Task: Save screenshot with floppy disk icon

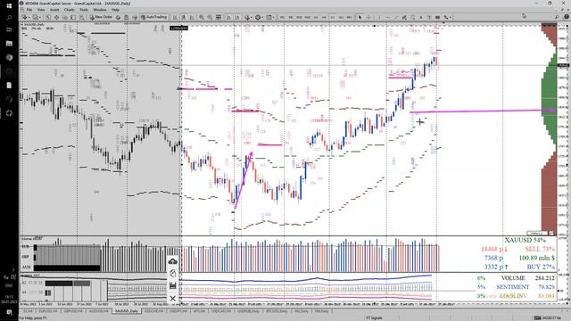Action: 172,285
